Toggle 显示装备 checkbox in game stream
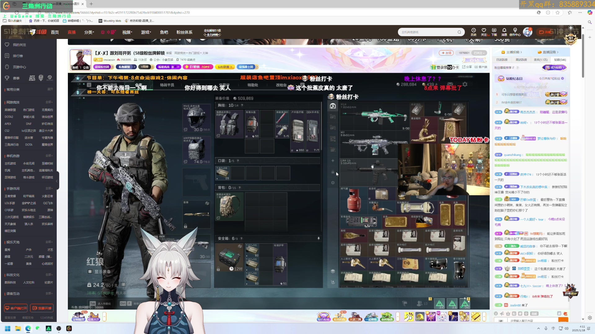This screenshot has width=595, height=334. (x=90, y=272)
